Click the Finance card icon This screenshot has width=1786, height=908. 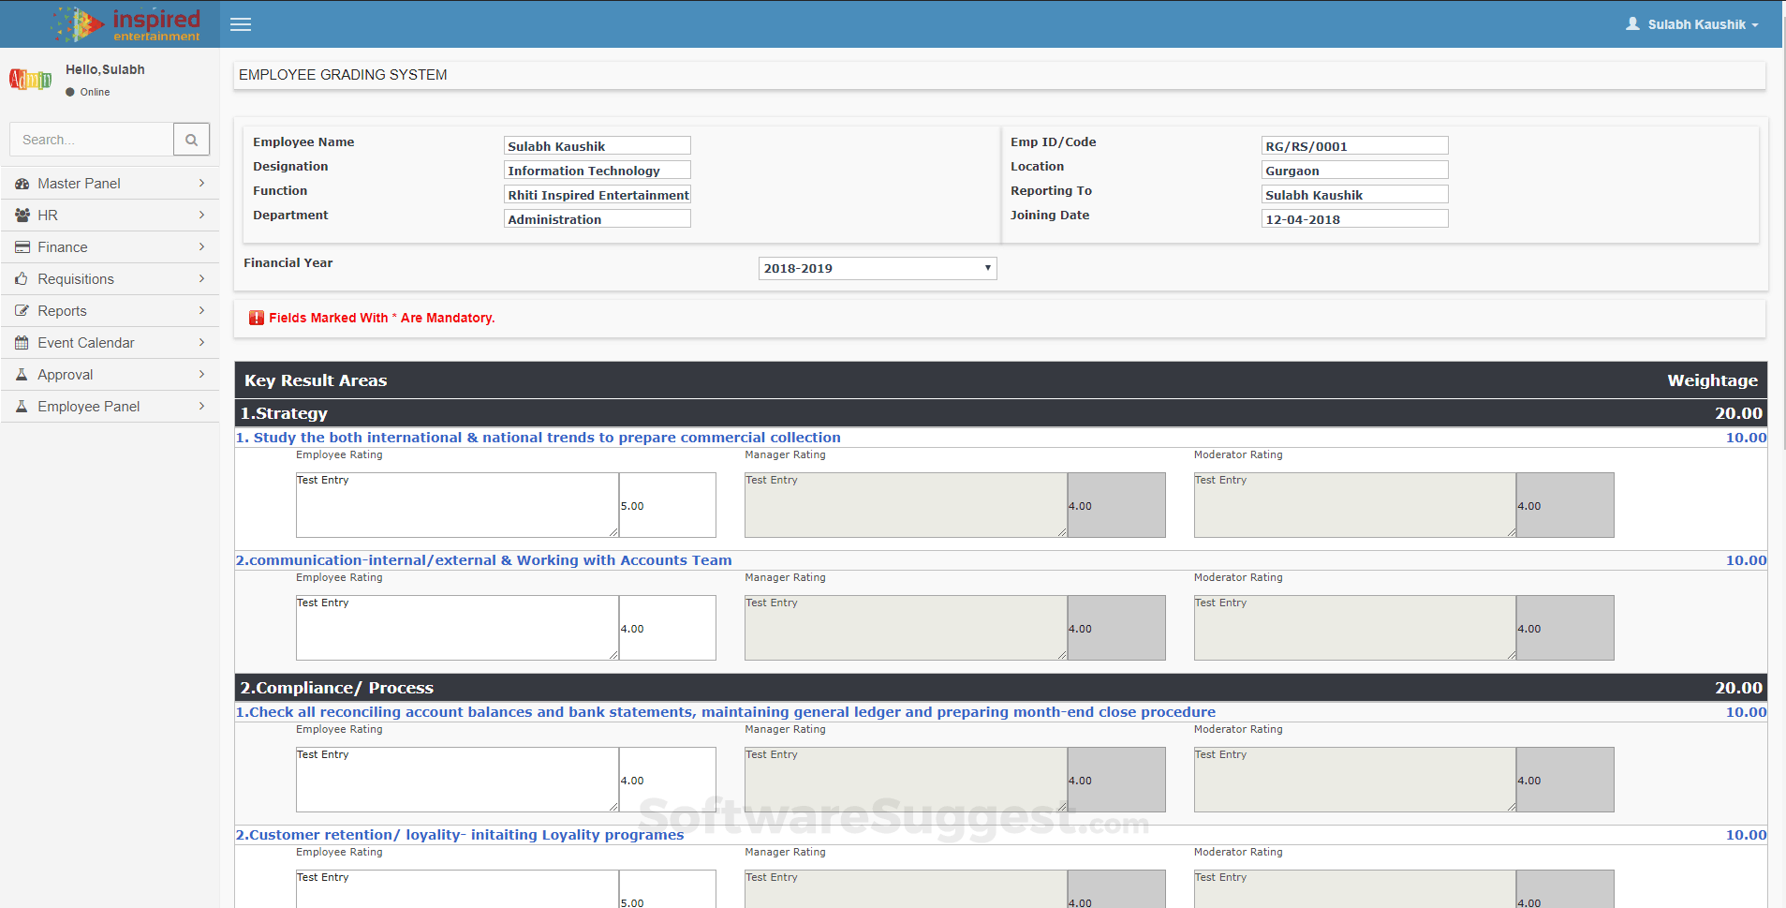point(22,247)
